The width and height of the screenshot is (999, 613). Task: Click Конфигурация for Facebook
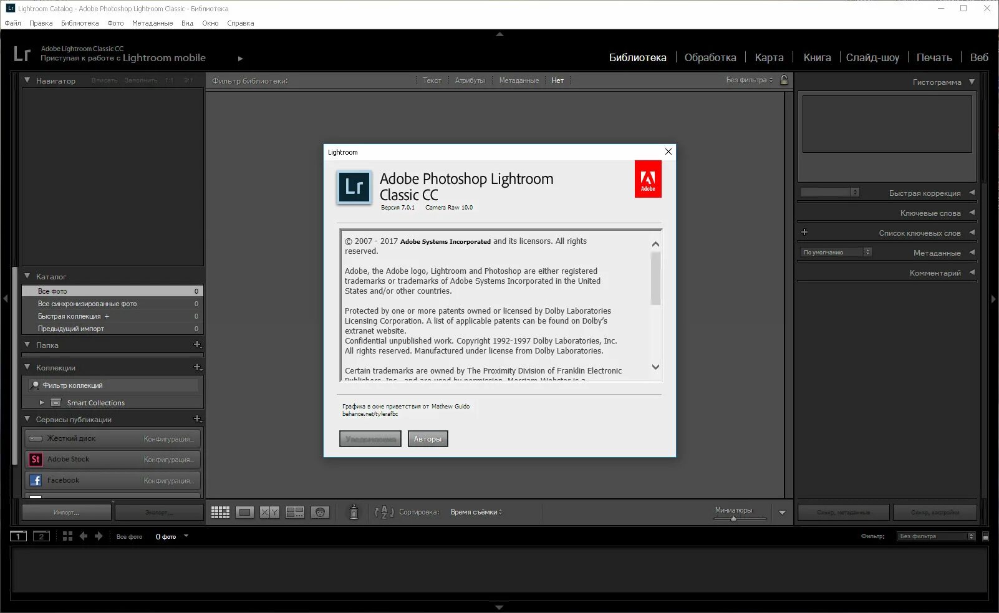coord(169,481)
